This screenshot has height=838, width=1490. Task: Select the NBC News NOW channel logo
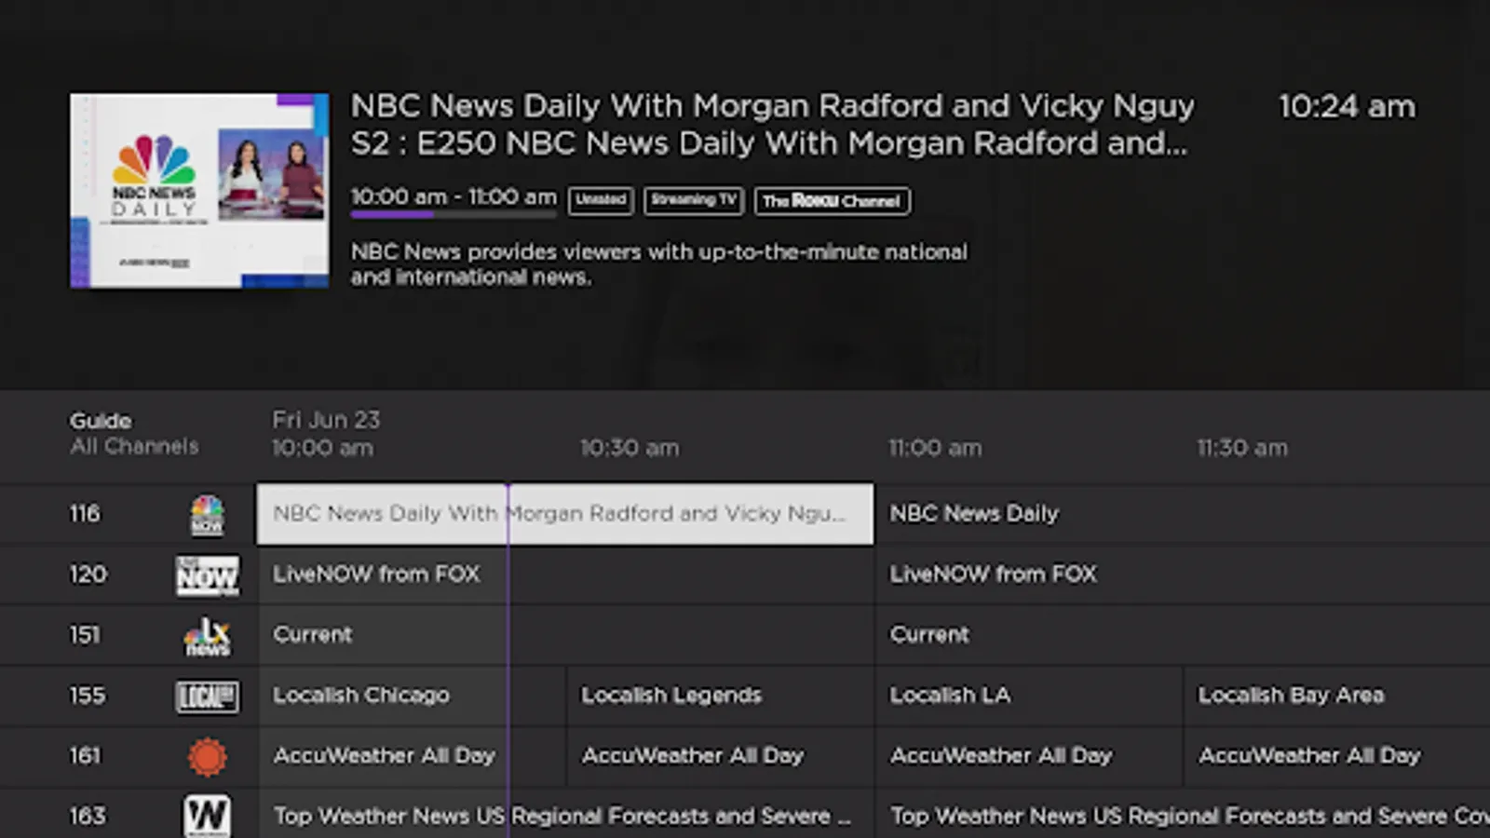coord(207,514)
